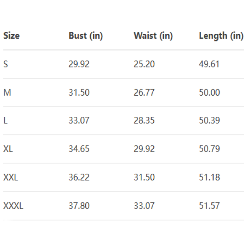Click the Size column header
244x244 pixels.
click(11, 36)
